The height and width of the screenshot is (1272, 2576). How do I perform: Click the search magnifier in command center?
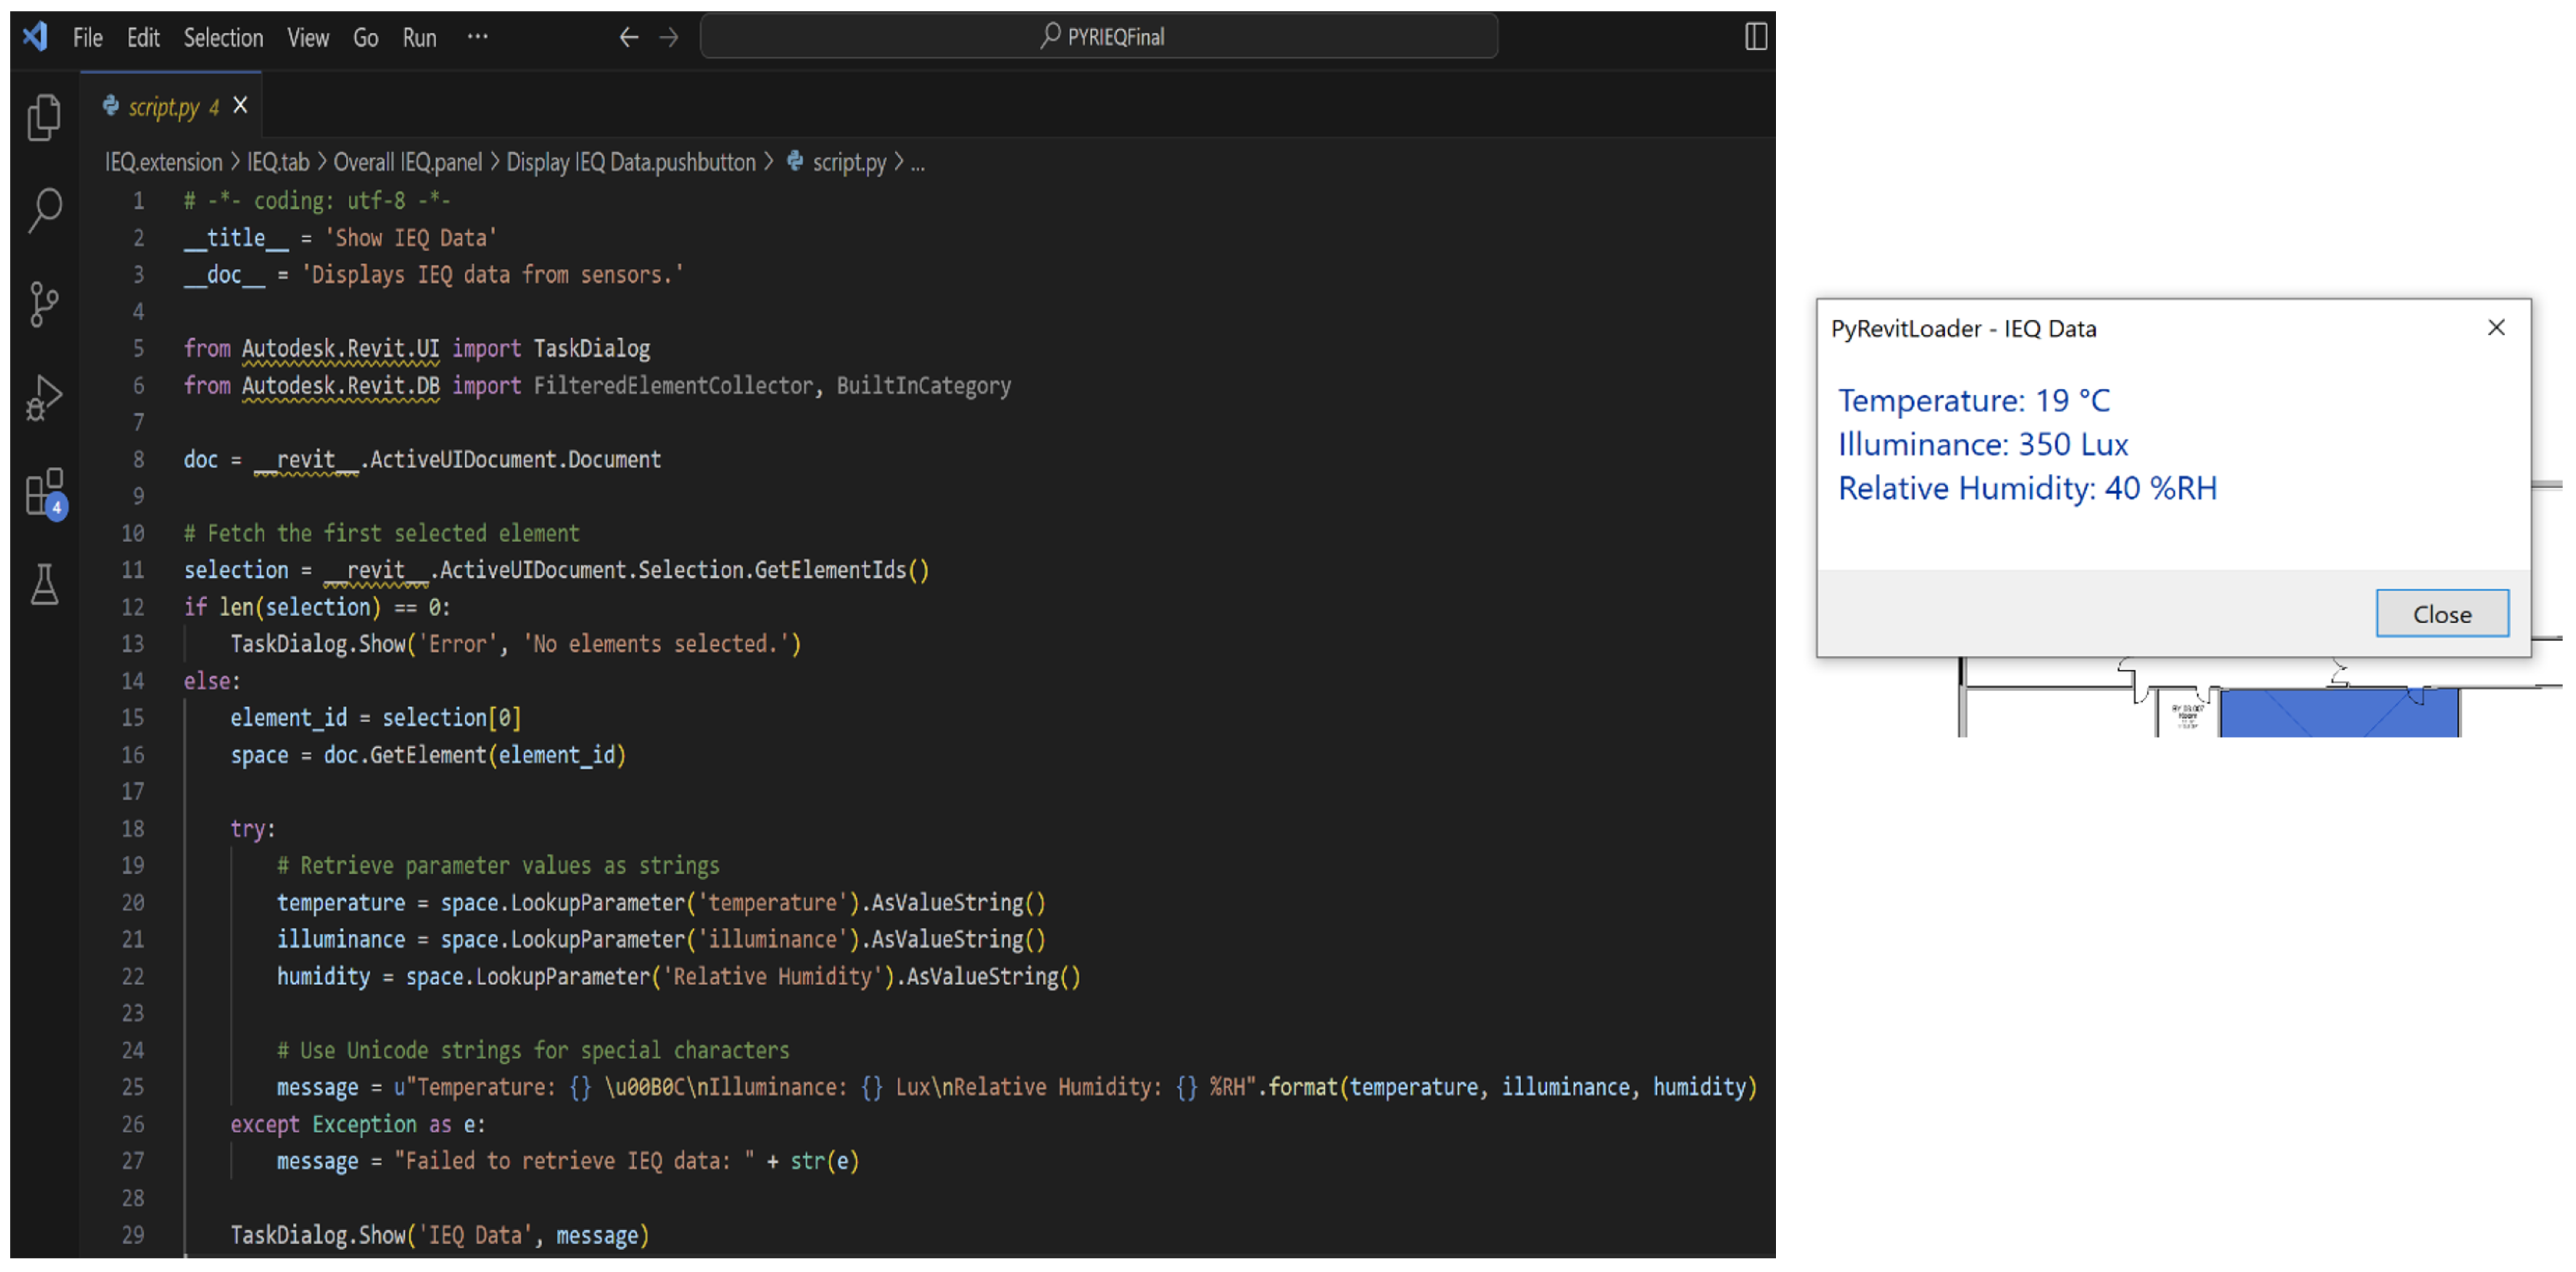click(x=1050, y=36)
